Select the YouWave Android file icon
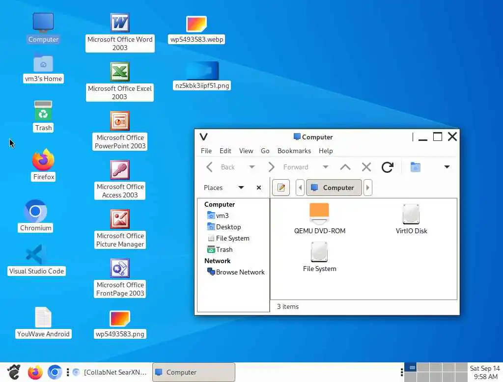The image size is (503, 382). click(43, 322)
